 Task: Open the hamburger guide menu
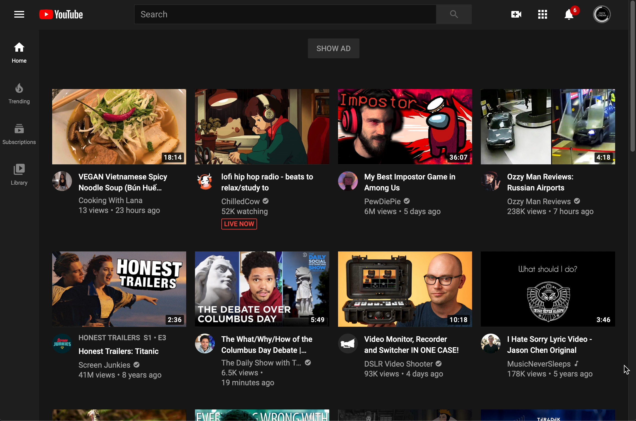coord(19,14)
